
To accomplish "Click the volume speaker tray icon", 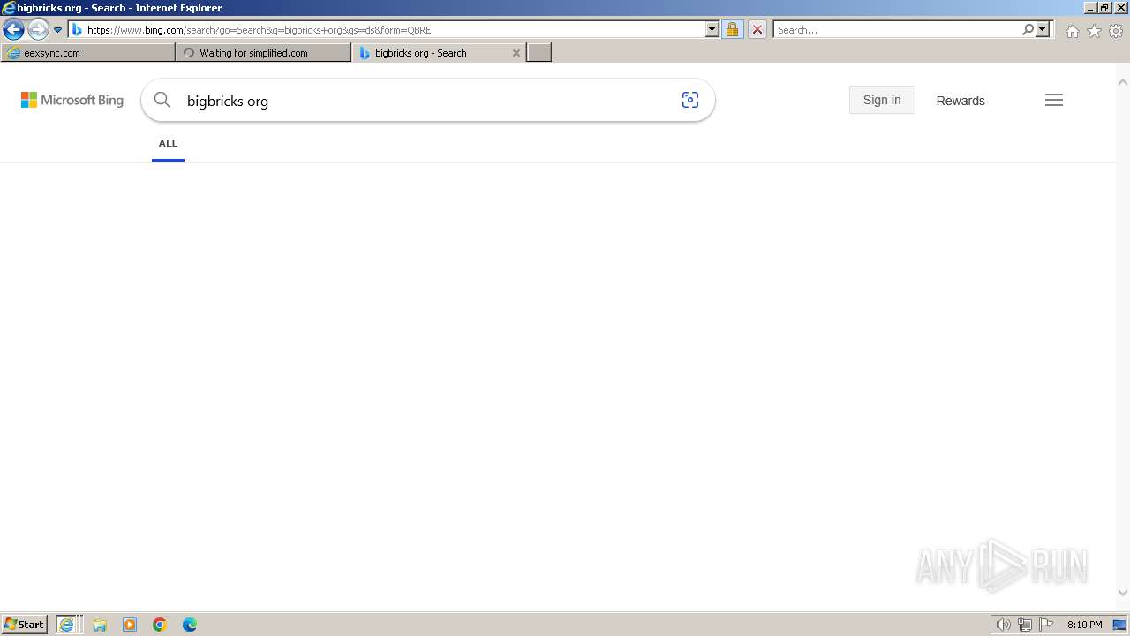I will pos(1003,625).
